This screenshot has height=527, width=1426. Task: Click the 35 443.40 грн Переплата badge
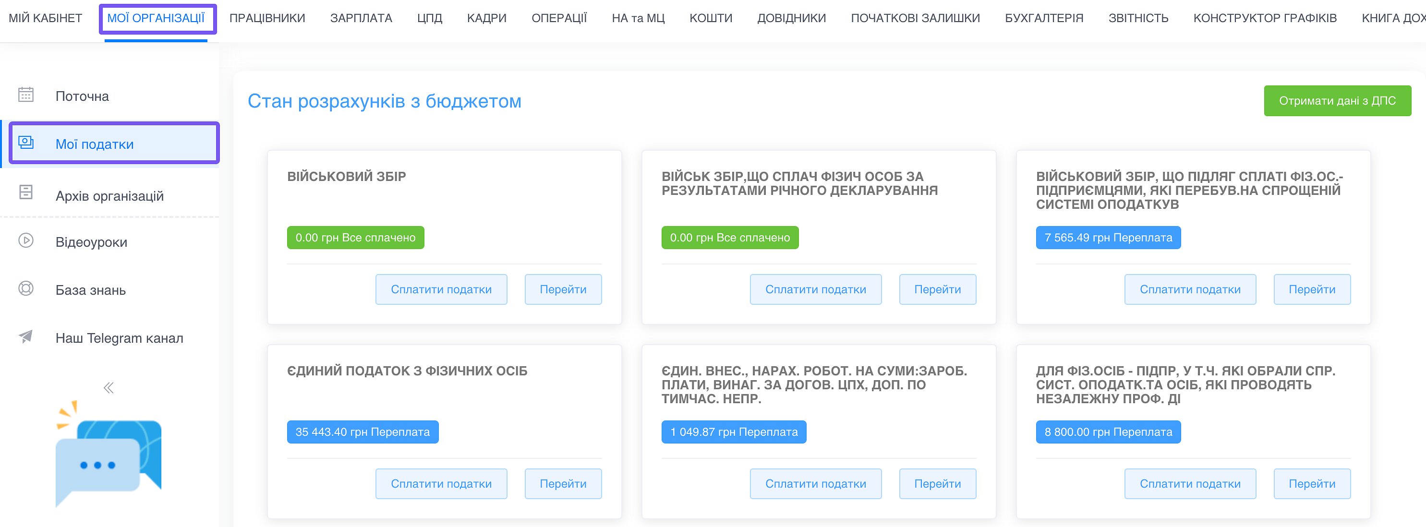point(362,432)
